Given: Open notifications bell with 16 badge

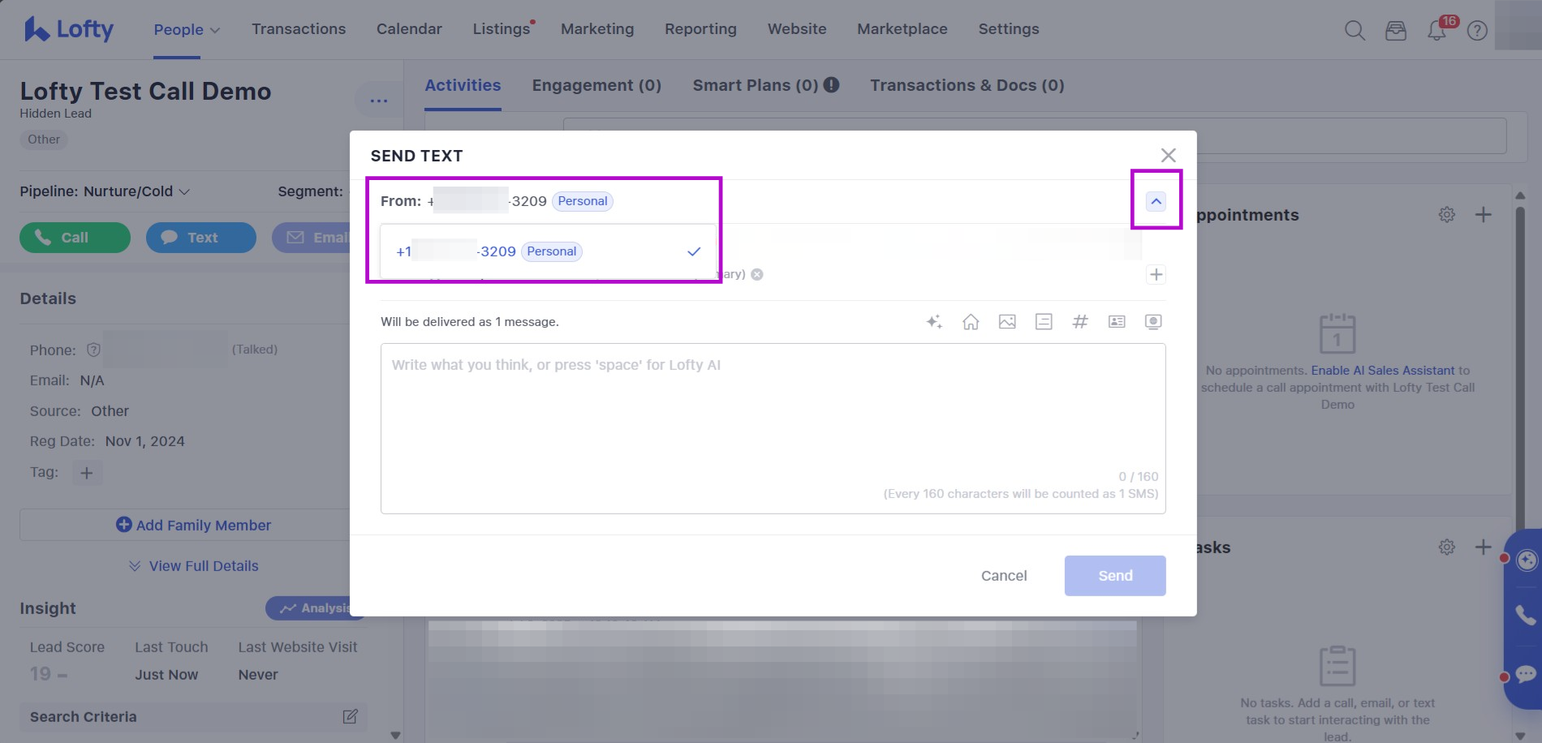Looking at the screenshot, I should click(x=1436, y=31).
